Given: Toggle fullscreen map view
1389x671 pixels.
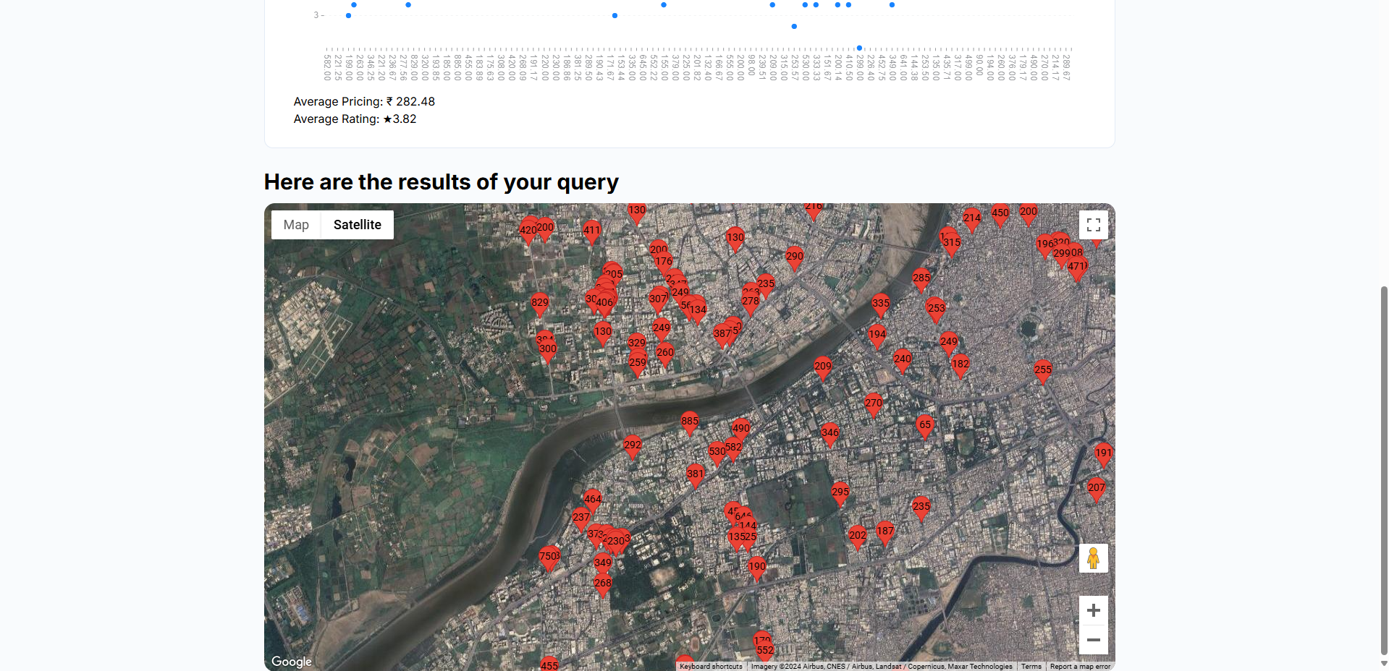Looking at the screenshot, I should pyautogui.click(x=1094, y=225).
